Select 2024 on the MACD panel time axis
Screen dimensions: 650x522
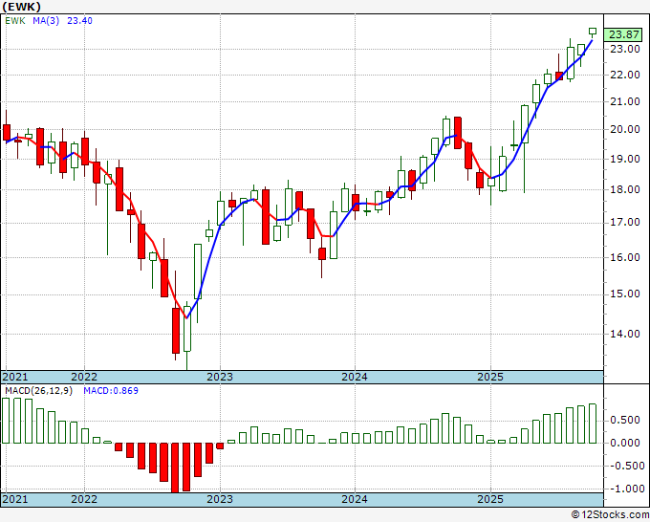[x=355, y=499]
